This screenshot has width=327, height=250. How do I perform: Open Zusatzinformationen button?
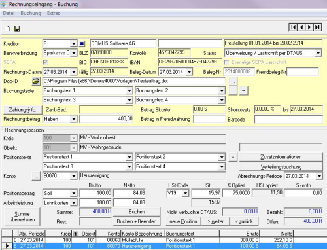point(281,157)
